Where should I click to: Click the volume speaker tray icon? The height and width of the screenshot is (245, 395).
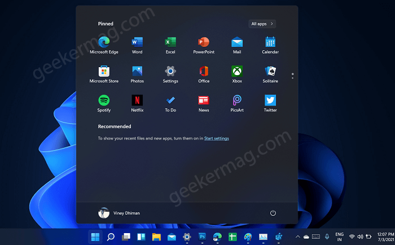[x=360, y=237]
